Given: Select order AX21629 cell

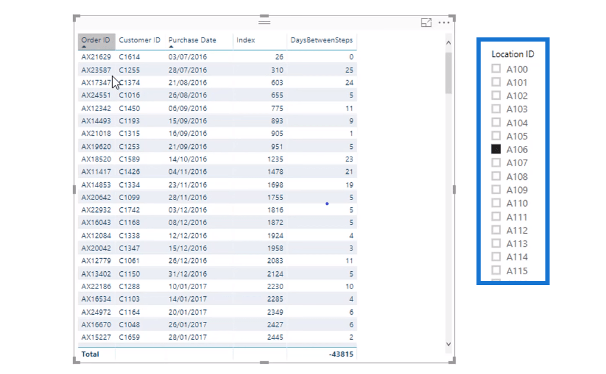Looking at the screenshot, I should [96, 57].
